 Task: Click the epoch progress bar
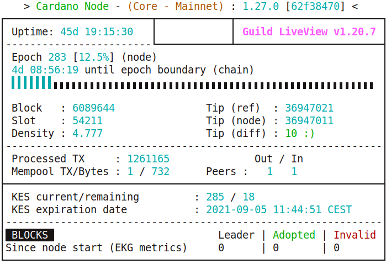click(192, 83)
